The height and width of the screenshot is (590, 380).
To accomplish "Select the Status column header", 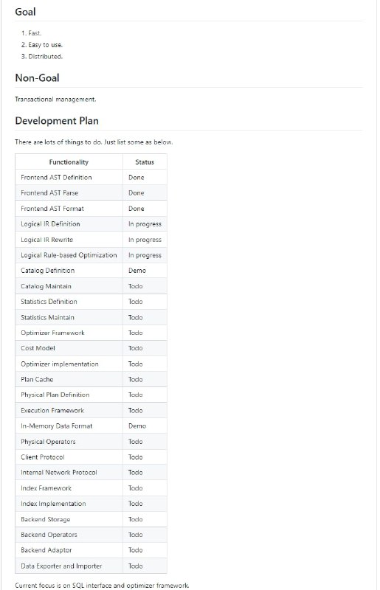I will [x=145, y=162].
